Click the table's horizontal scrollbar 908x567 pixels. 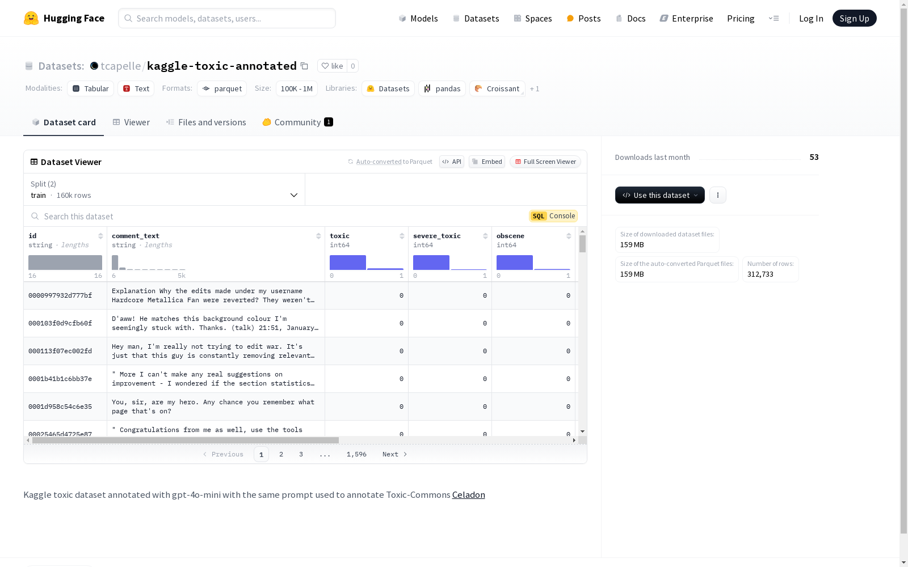click(x=186, y=440)
